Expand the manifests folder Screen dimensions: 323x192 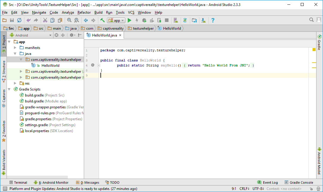pyautogui.click(x=15, y=48)
